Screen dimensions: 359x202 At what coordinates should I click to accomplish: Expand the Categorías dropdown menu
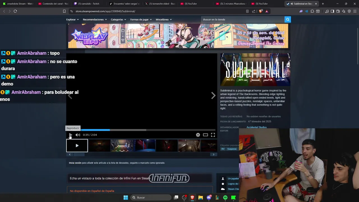tap(119, 19)
